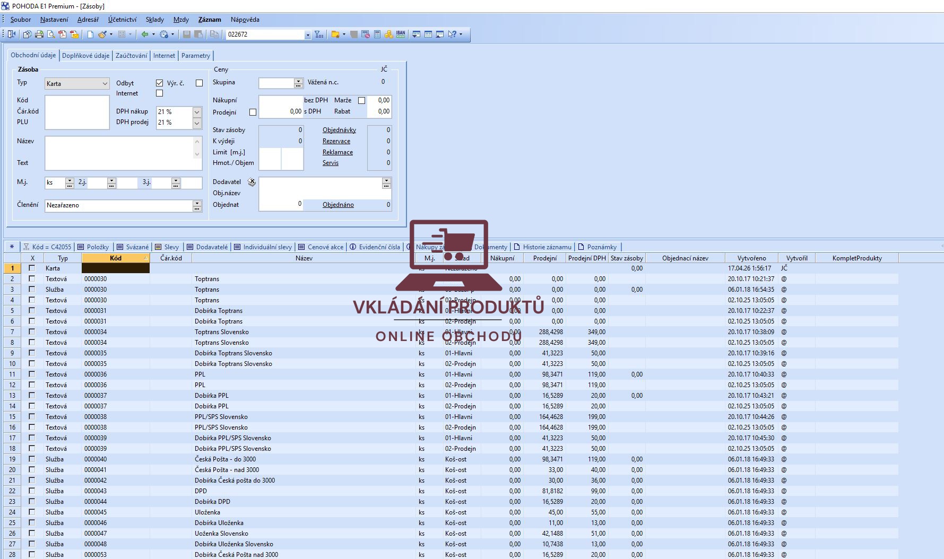Click the starred folder favorites icon

[x=335, y=34]
